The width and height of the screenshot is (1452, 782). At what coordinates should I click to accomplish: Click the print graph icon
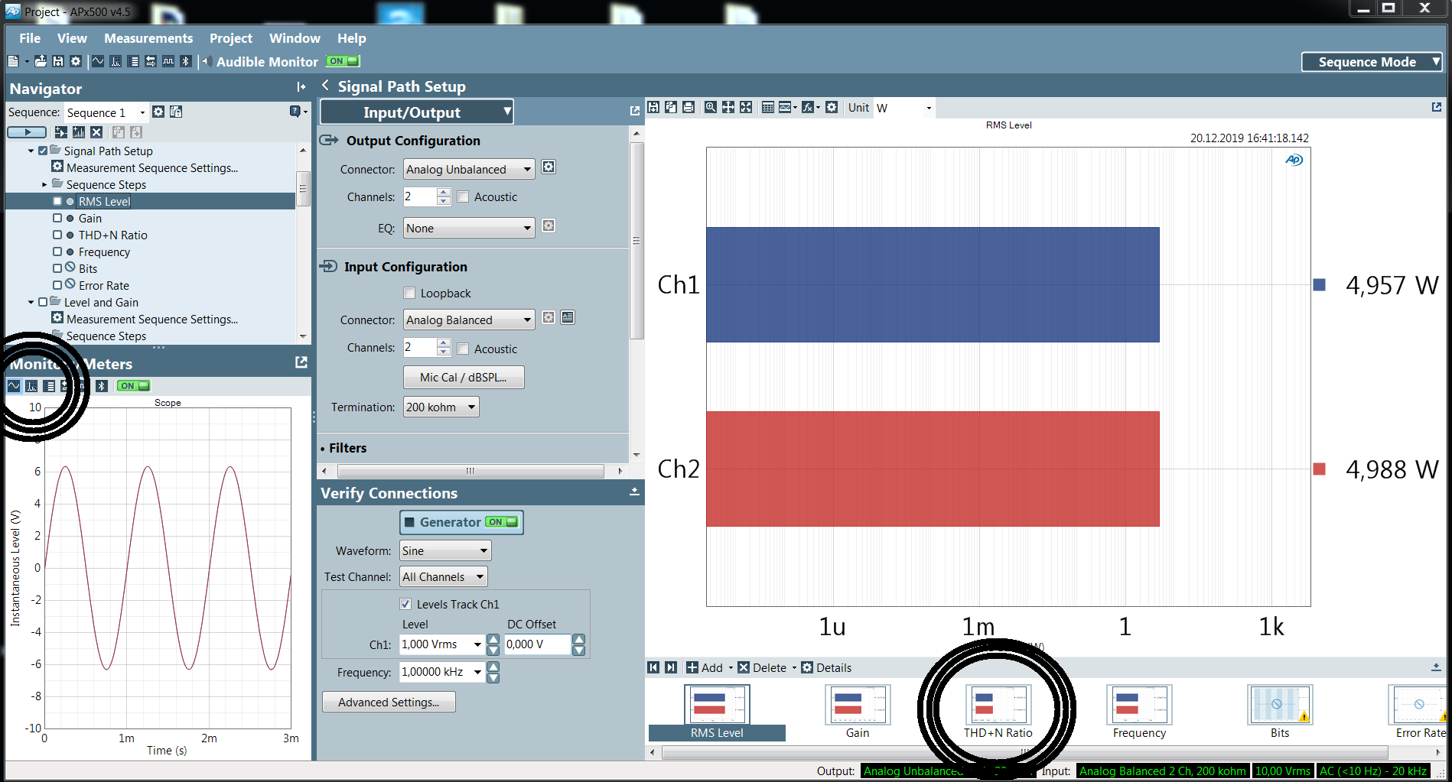pos(689,108)
